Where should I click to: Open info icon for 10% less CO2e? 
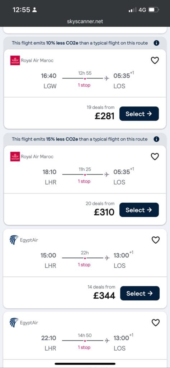(156, 43)
